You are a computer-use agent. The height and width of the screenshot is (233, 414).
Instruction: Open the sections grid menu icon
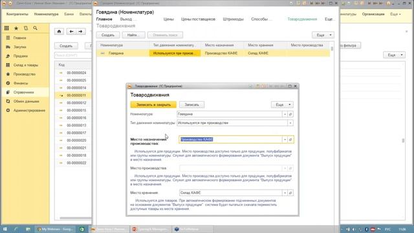coord(6,28)
